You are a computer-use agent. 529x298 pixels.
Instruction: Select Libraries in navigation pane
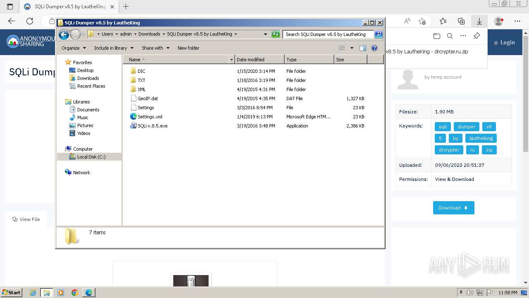[81, 102]
